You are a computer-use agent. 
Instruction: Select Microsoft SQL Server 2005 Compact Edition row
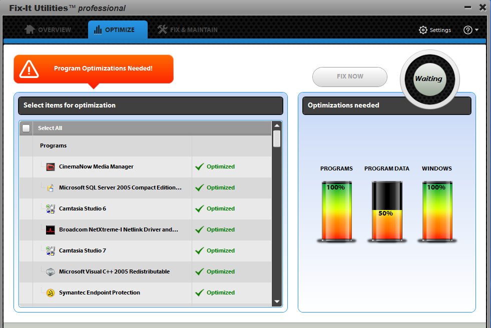(145, 187)
